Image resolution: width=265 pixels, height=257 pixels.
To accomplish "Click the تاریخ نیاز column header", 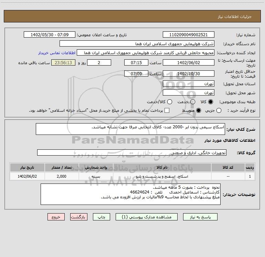I will (27, 167).
